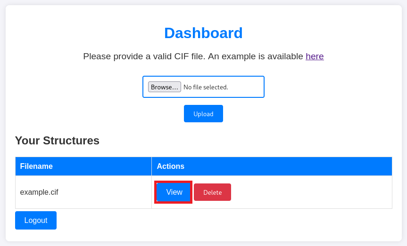View the example.cif structure
The height and width of the screenshot is (246, 407).
pos(174,192)
